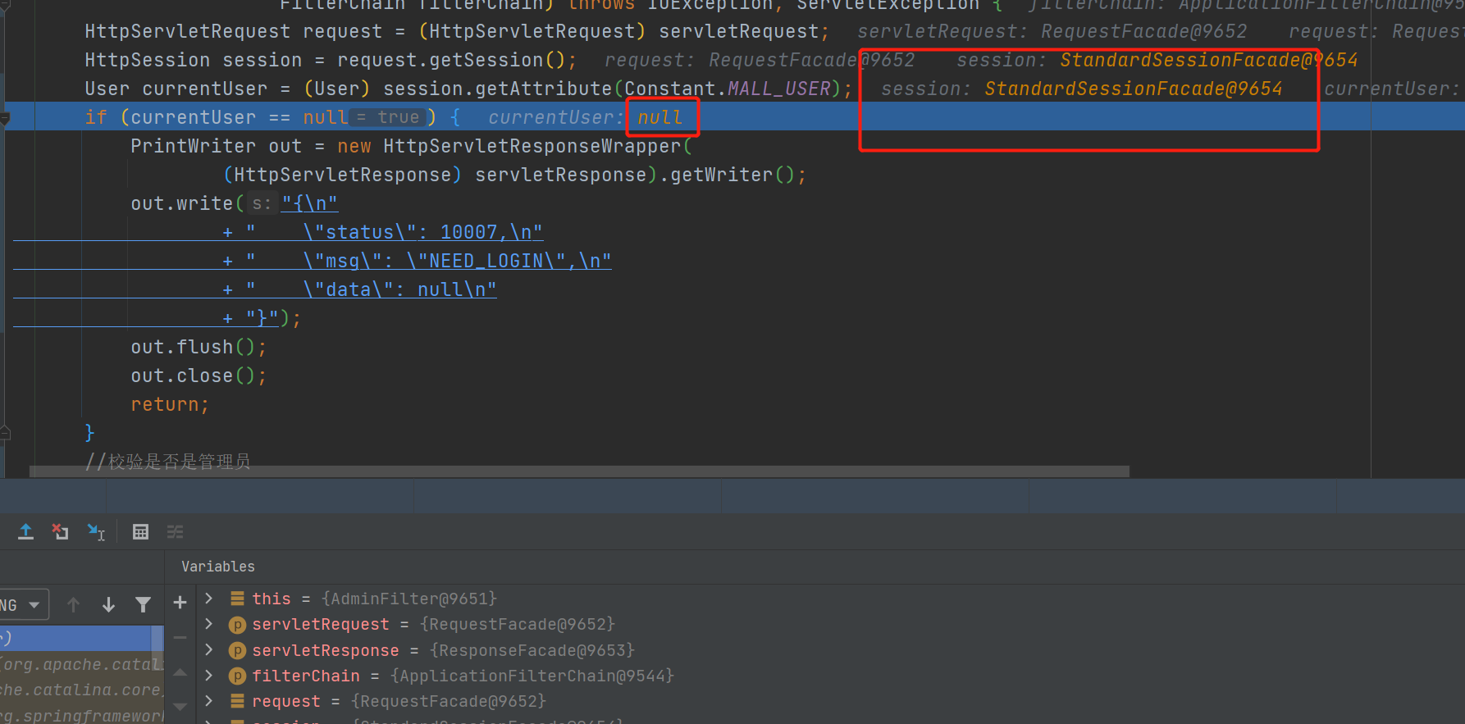Expand the request variable node

tap(209, 701)
